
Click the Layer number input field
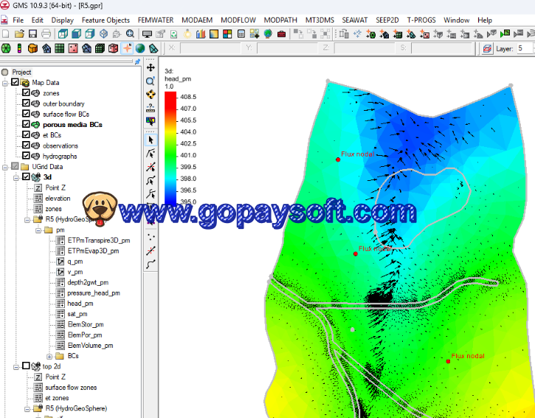(525, 48)
